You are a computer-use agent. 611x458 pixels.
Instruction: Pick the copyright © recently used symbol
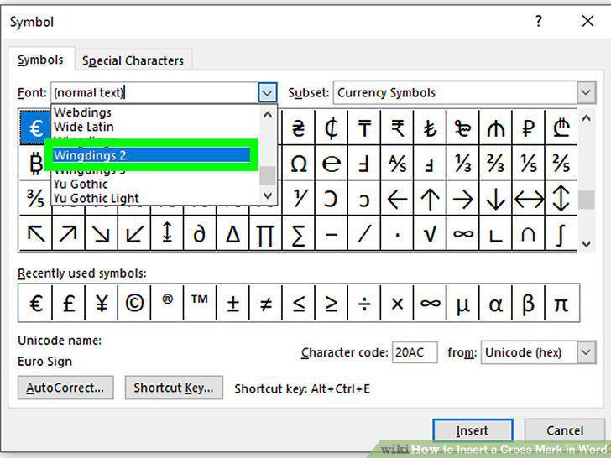(x=134, y=303)
